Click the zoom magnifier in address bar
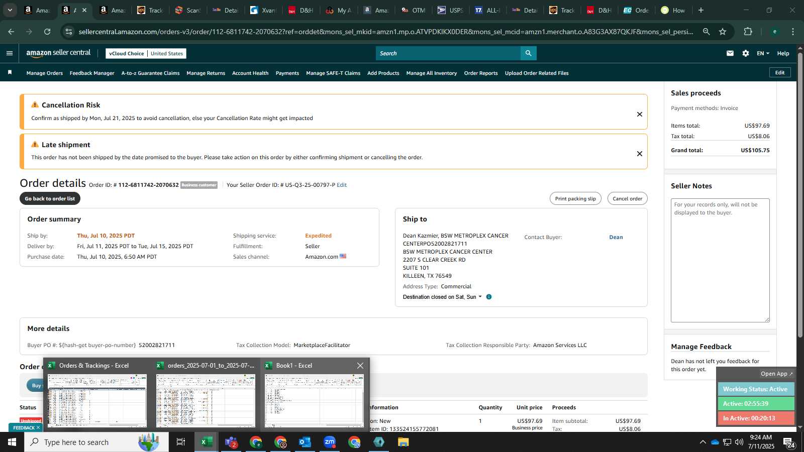This screenshot has width=804, height=452. point(706,32)
